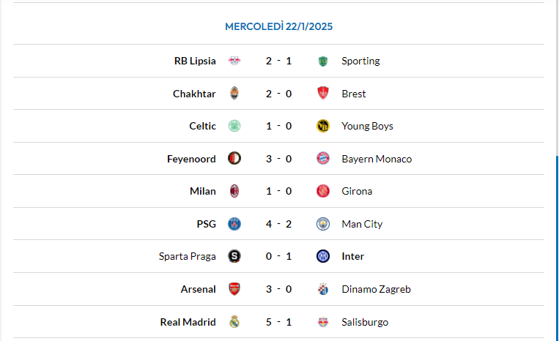Open the PSG vs Man City score
Viewport: 559px width, 341px height.
tap(278, 224)
